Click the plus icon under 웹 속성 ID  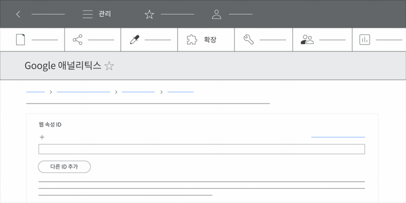click(x=42, y=137)
